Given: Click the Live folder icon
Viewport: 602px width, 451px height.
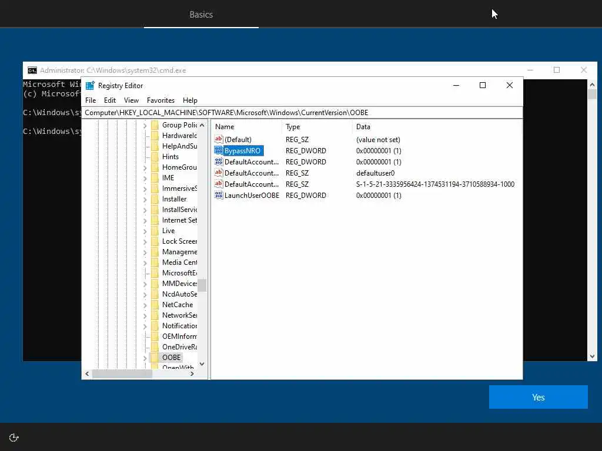Looking at the screenshot, I should (155, 230).
